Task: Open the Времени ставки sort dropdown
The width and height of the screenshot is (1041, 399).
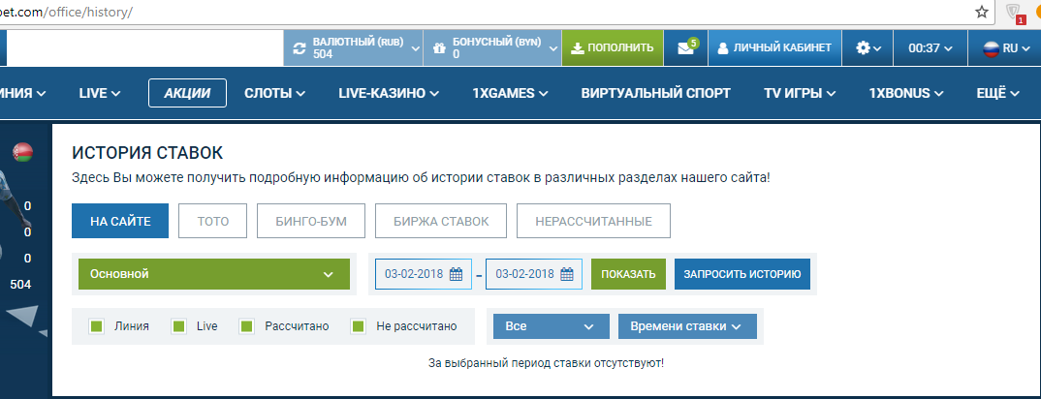Action: point(687,326)
